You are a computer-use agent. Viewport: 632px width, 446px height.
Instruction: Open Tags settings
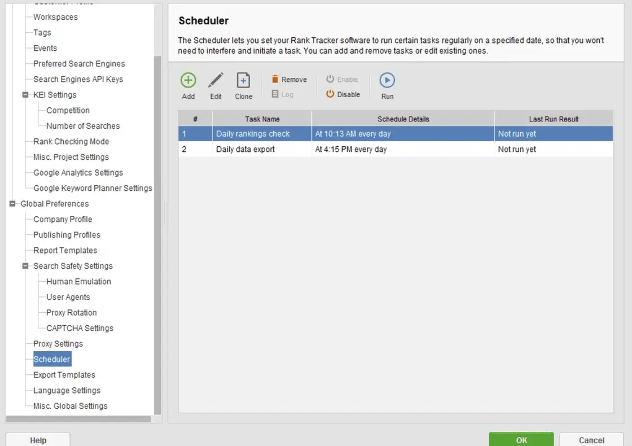click(42, 33)
